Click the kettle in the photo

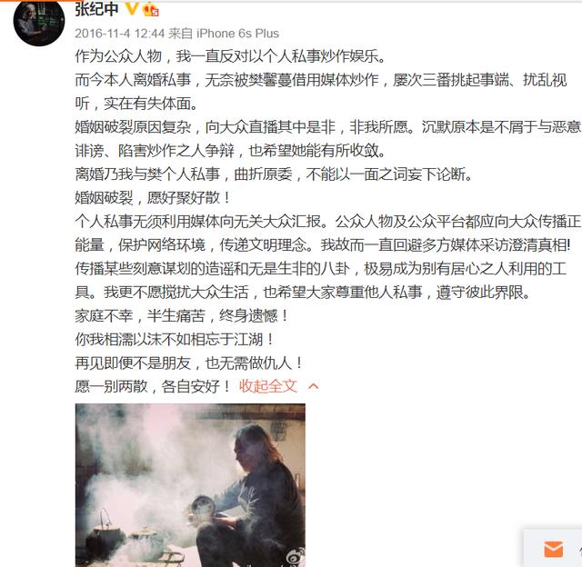pos(147,543)
